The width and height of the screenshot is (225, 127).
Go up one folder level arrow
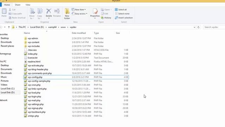coord(9,27)
